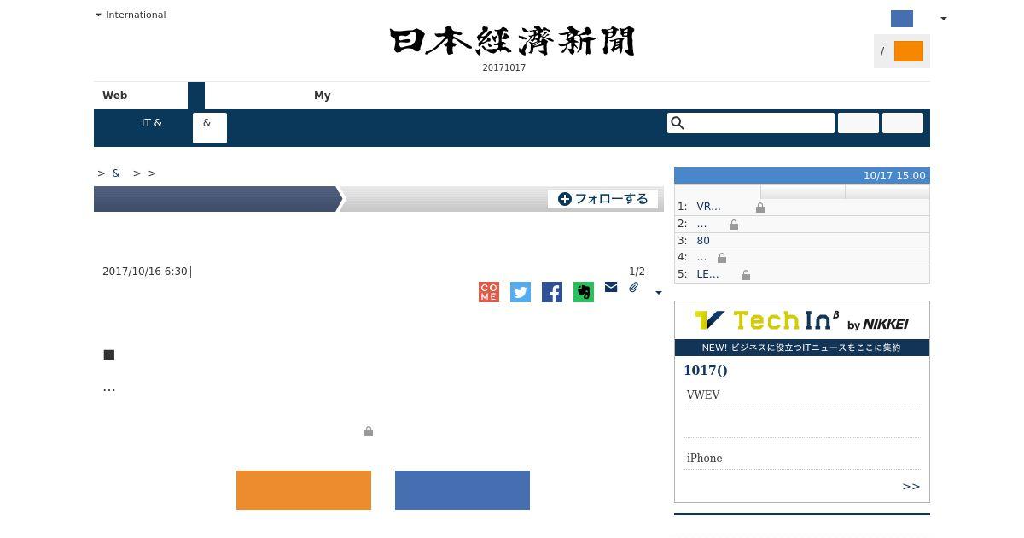Select the third ranking tab
Screen dimensions: 1024x538
pyautogui.click(x=887, y=192)
